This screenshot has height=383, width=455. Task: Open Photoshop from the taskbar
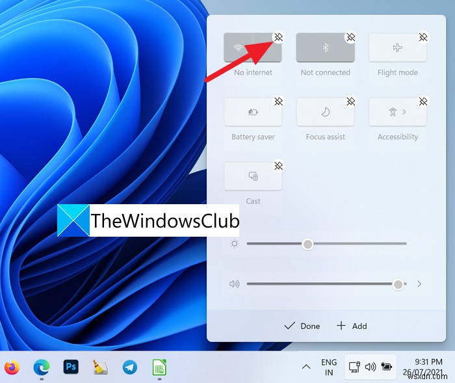pos(71,367)
